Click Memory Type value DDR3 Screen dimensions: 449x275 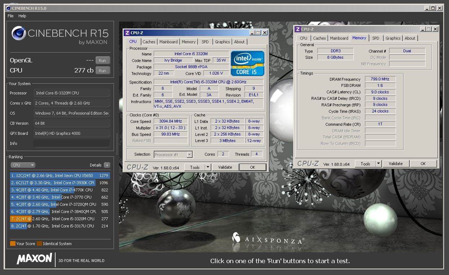[x=335, y=51]
